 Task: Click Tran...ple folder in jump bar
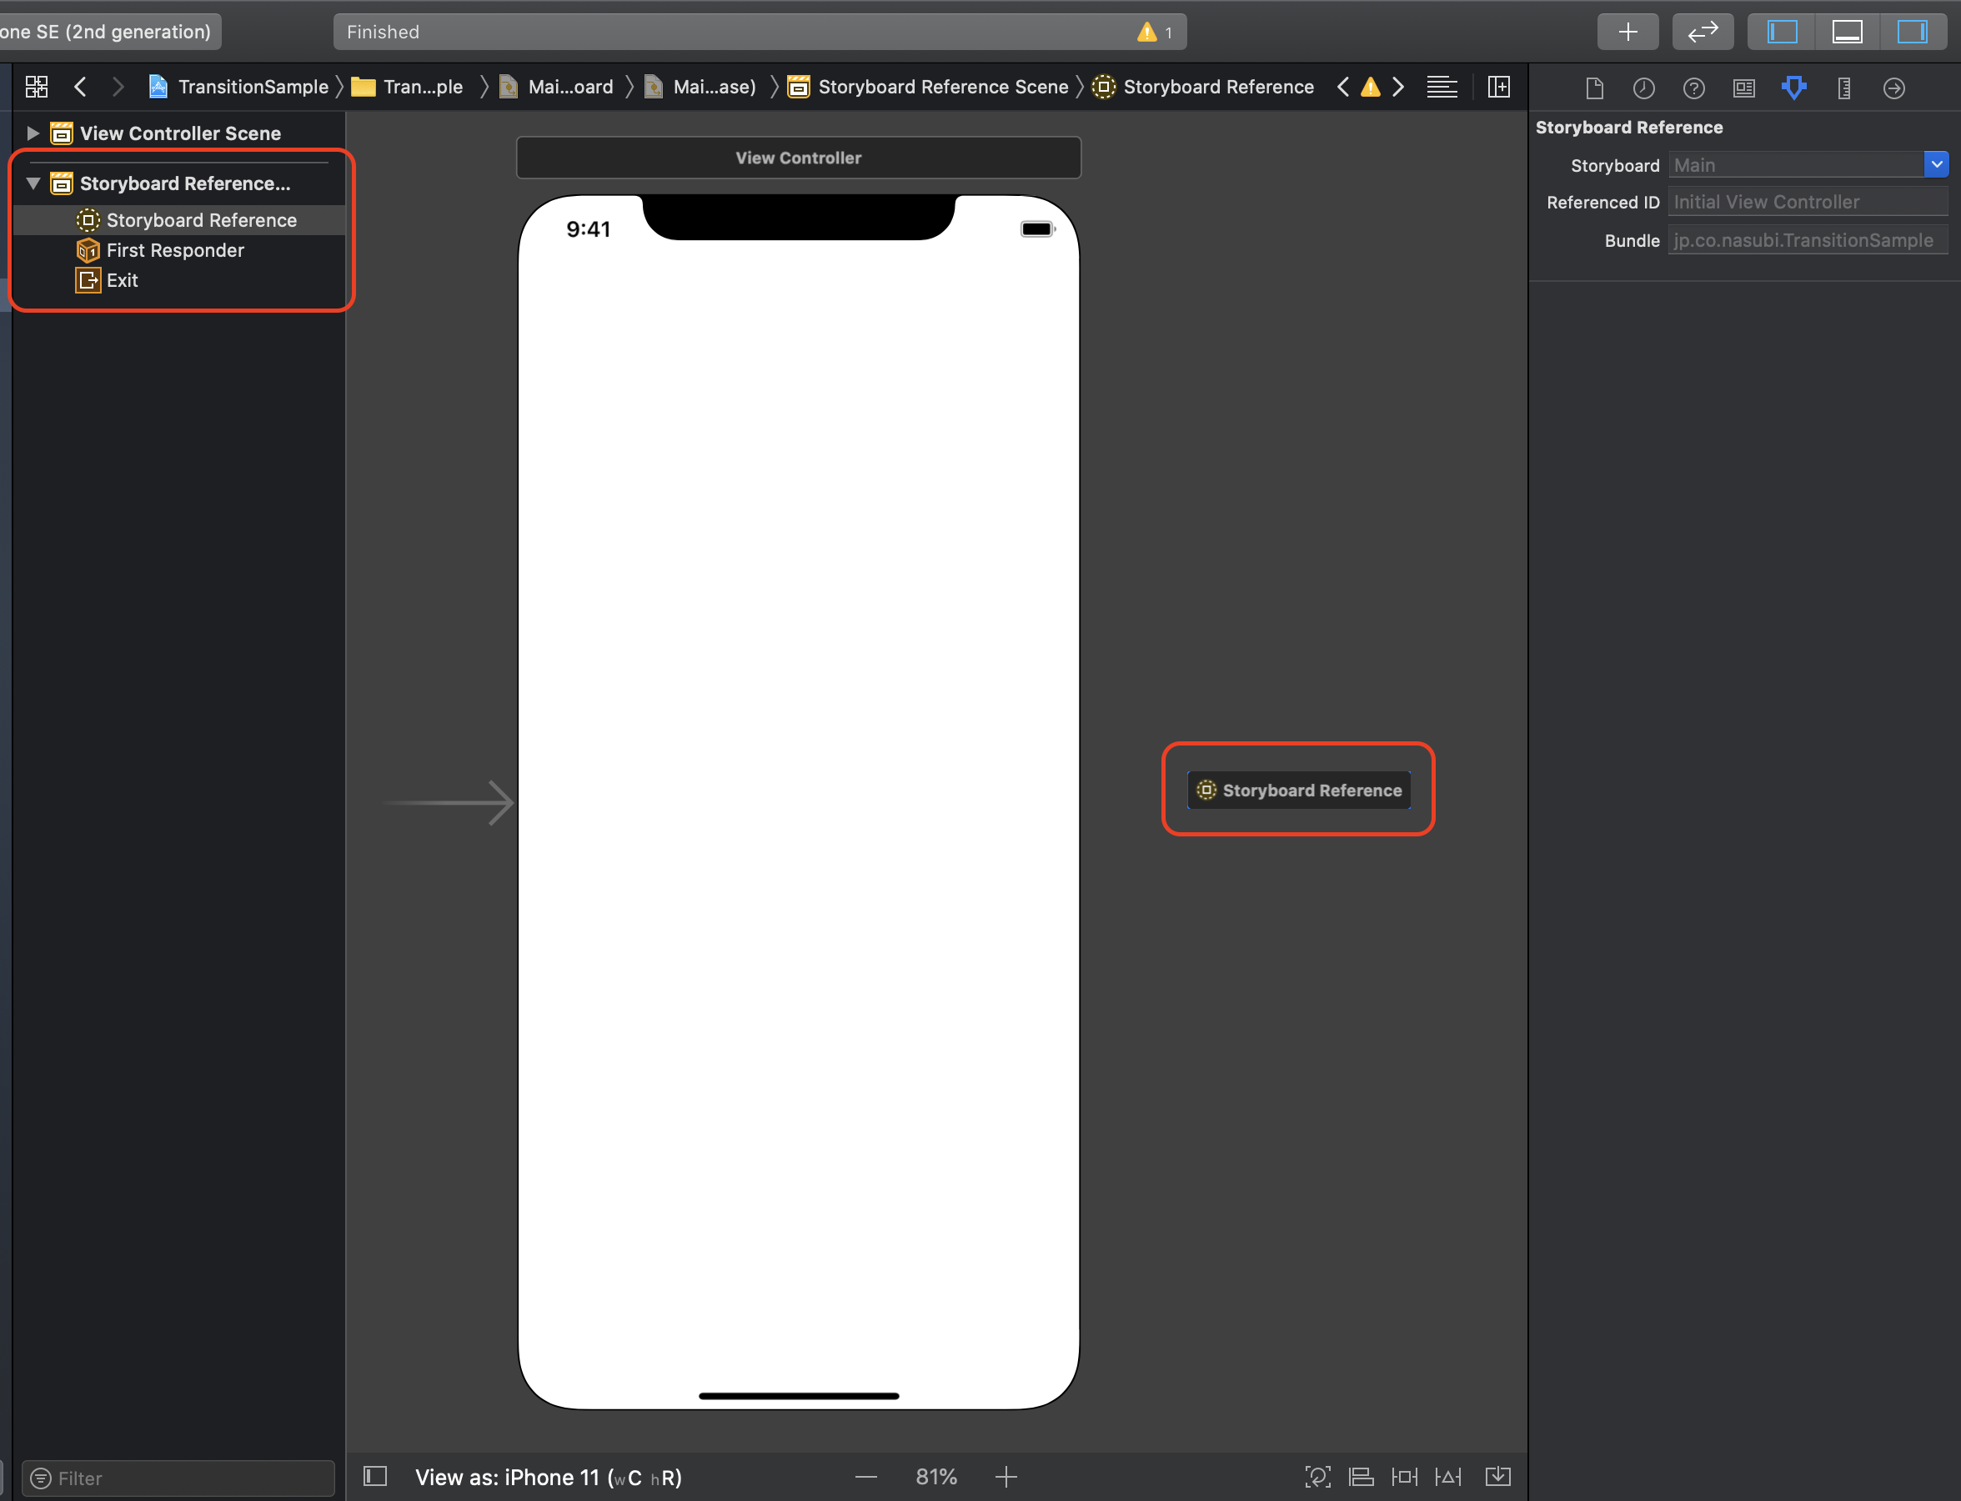[408, 87]
